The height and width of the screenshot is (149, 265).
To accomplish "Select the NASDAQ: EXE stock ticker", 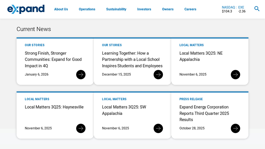I will 234,9.
